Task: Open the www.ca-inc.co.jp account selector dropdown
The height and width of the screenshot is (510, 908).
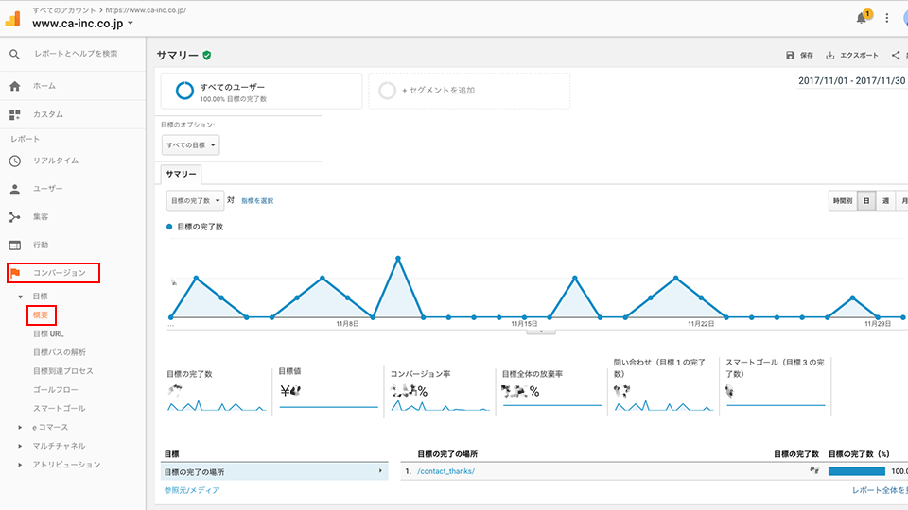Action: click(83, 24)
